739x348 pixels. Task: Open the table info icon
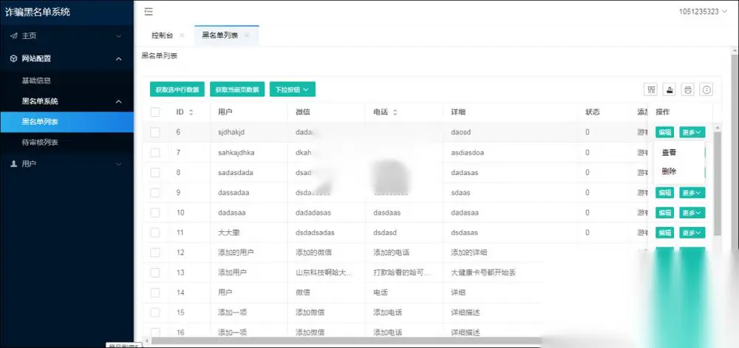[x=706, y=89]
